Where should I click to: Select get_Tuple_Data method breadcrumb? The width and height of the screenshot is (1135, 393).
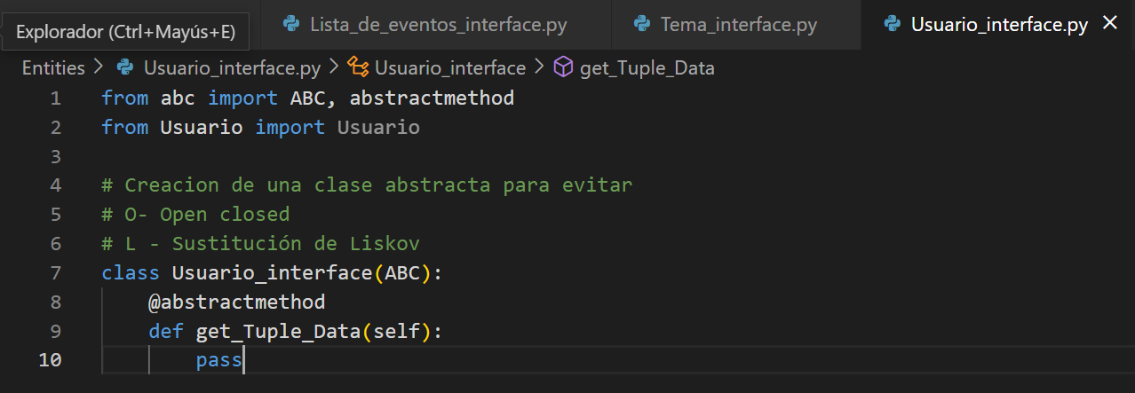[647, 67]
